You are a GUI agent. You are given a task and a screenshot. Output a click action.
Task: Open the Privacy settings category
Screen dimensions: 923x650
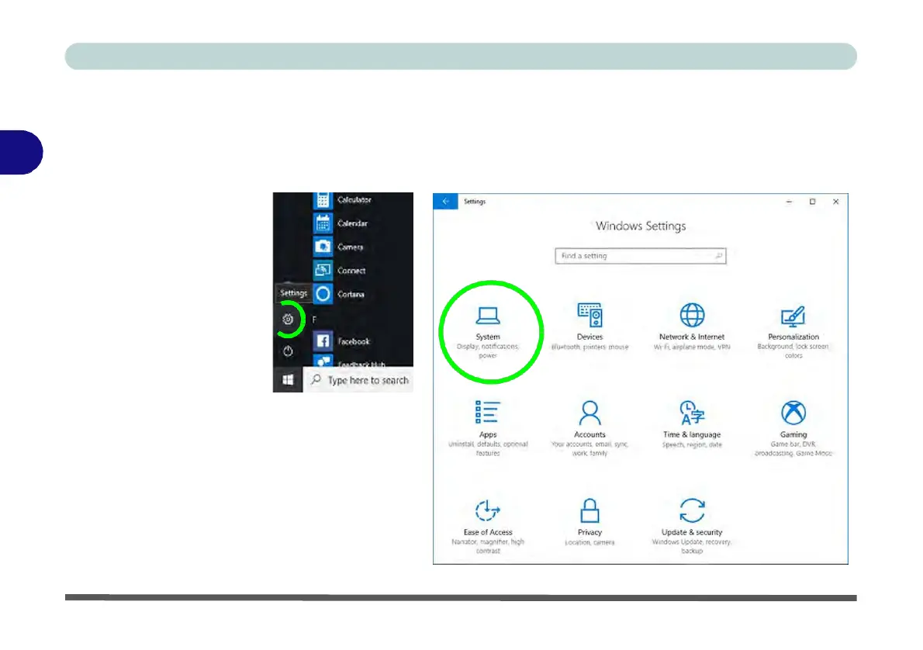tap(589, 522)
